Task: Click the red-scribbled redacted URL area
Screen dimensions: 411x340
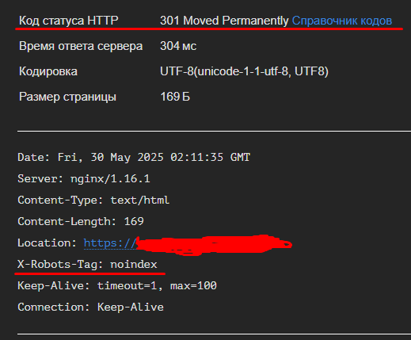Action: [215, 245]
